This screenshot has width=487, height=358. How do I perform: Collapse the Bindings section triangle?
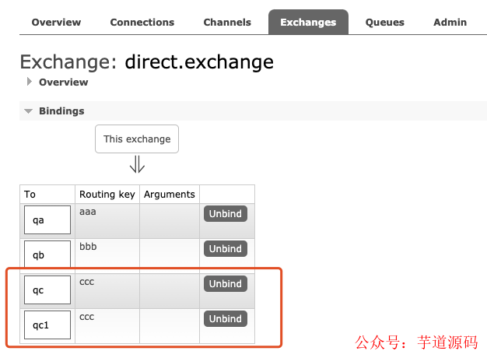coord(28,111)
